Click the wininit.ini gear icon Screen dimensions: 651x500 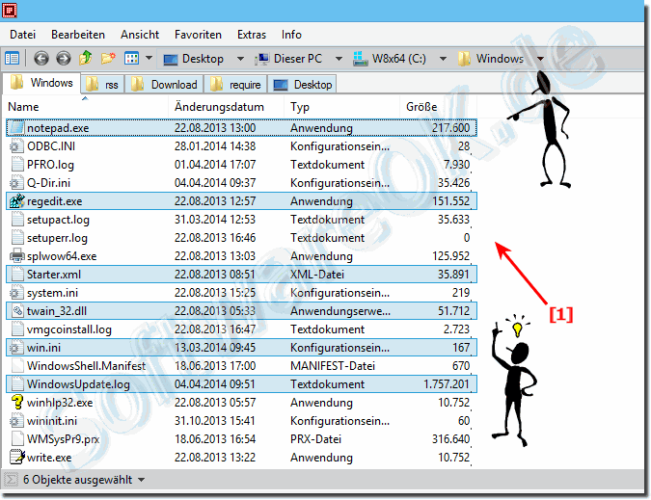click(16, 421)
